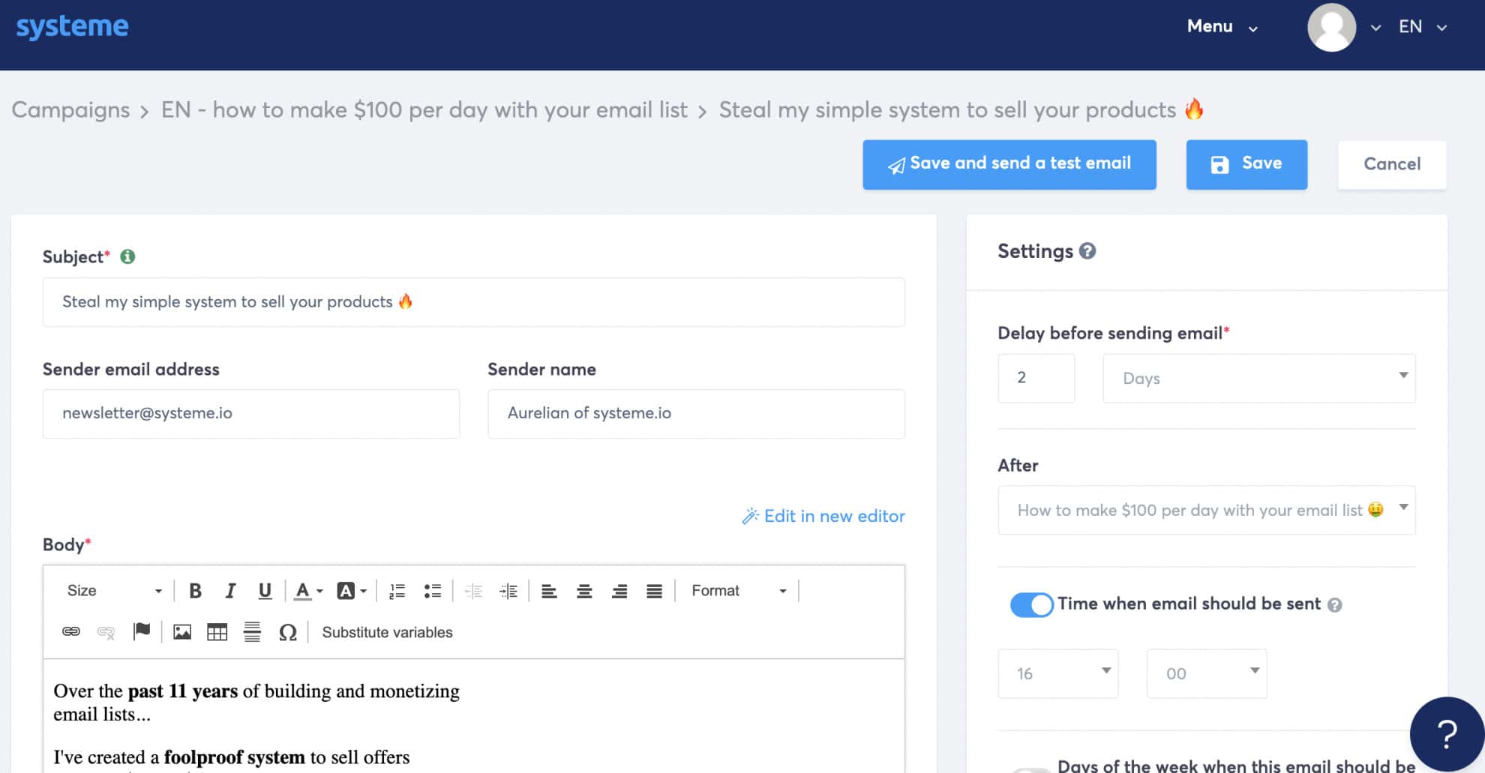This screenshot has width=1485, height=773.
Task: Center align the body text
Action: pos(584,591)
